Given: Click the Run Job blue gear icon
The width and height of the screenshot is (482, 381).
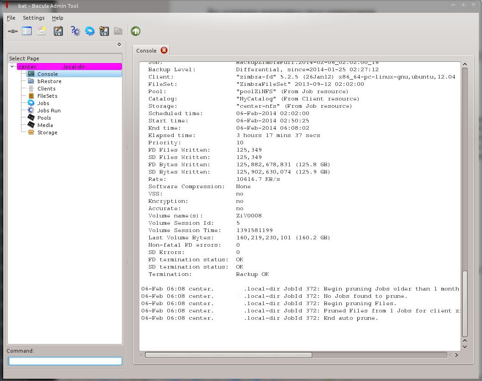Looking at the screenshot, I should click(90, 31).
